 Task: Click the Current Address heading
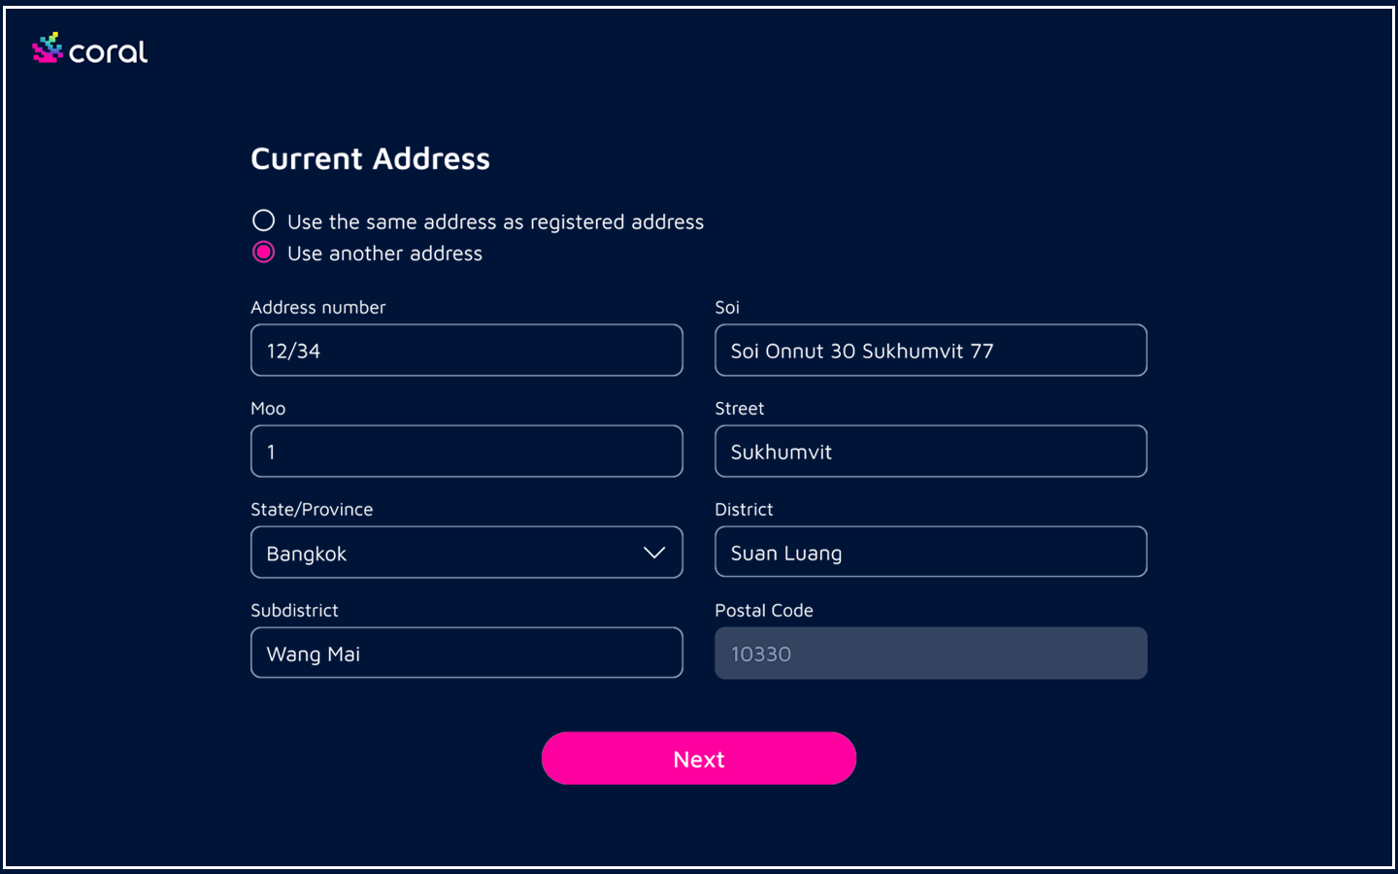click(370, 158)
